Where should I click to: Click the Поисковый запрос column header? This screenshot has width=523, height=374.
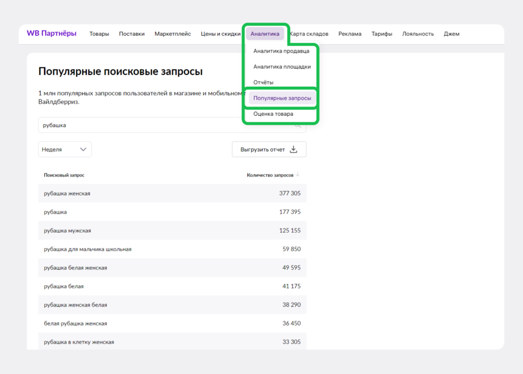[64, 175]
